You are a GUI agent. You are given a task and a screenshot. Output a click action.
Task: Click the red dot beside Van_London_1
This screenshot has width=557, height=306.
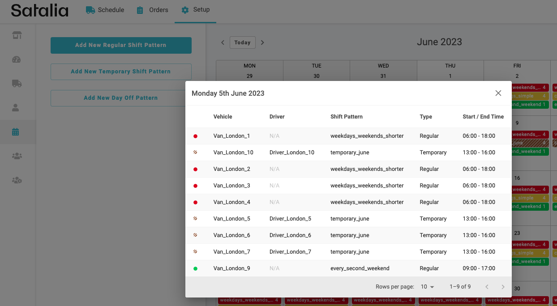[x=195, y=136]
